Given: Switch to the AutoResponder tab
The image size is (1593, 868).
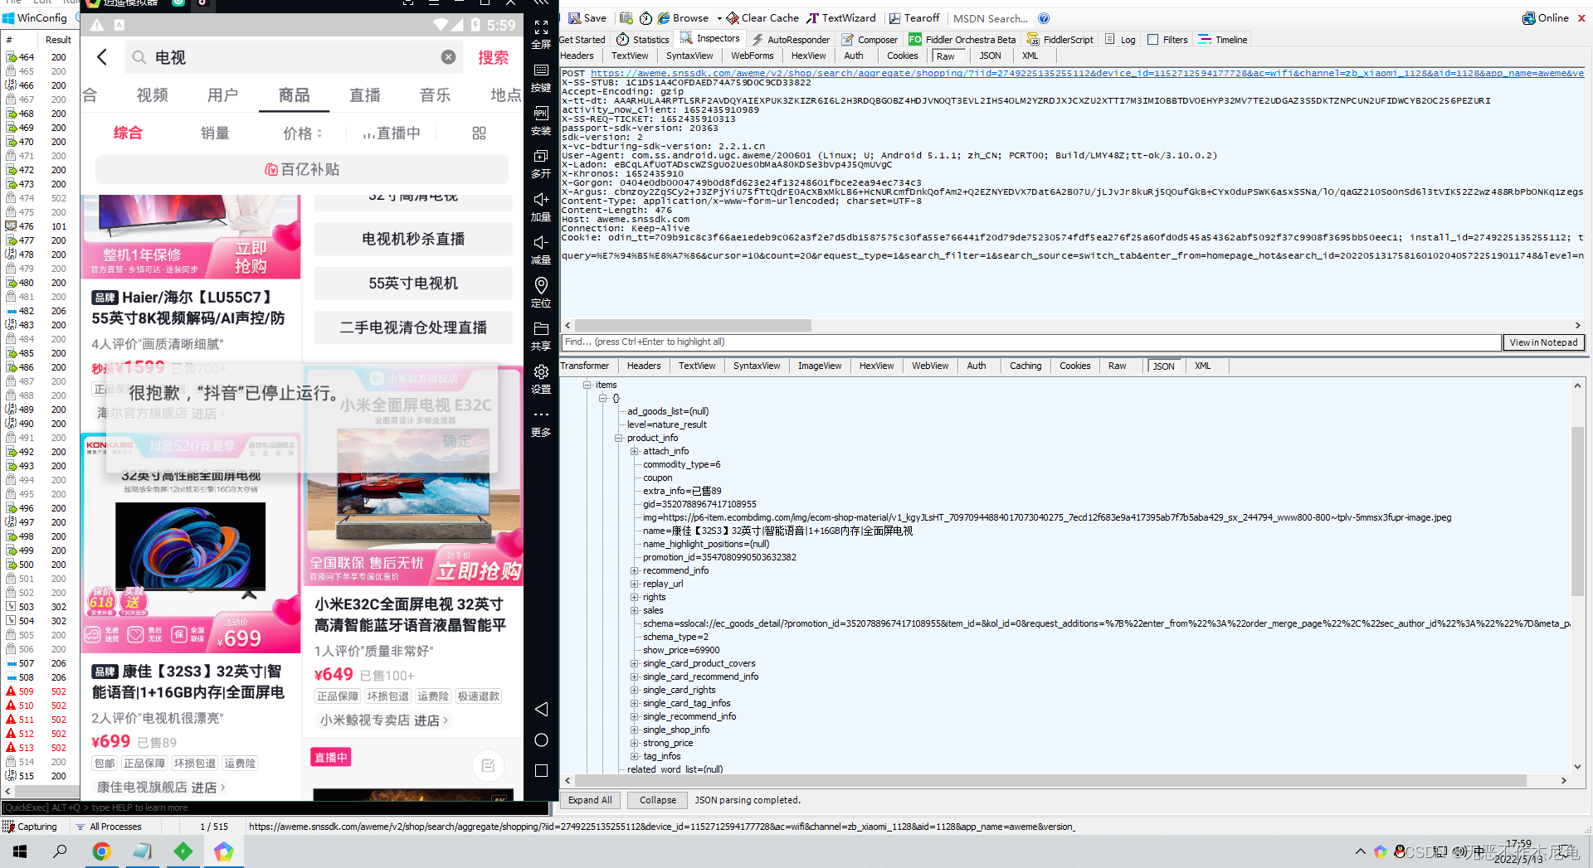Looking at the screenshot, I should (x=791, y=39).
